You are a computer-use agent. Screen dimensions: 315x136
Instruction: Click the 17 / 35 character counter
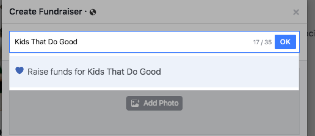coord(262,42)
